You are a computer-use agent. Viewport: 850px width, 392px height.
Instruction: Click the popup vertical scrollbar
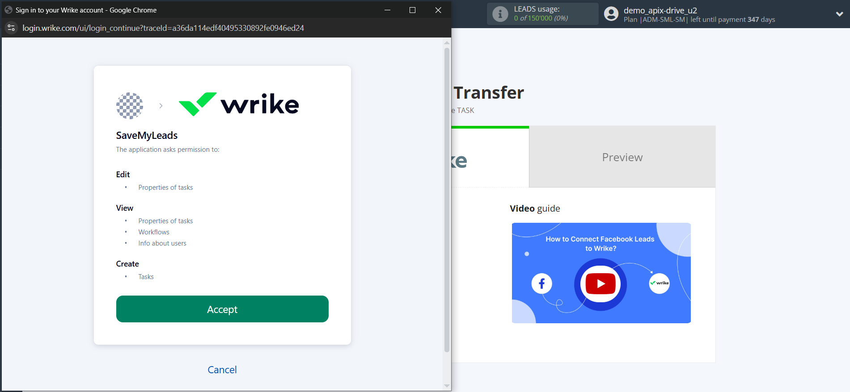pyautogui.click(x=447, y=201)
